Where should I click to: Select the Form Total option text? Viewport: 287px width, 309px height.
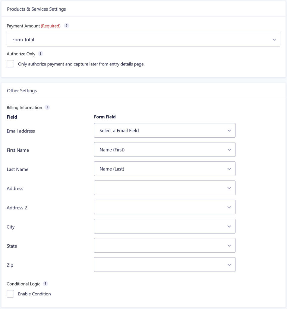23,39
